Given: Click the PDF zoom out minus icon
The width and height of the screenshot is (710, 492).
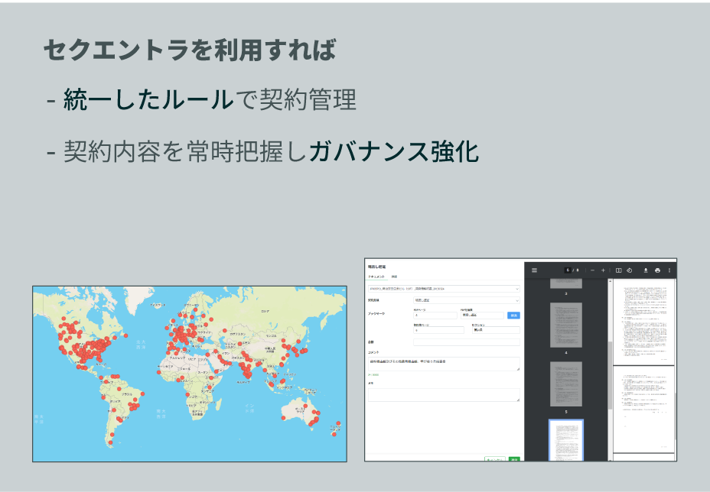Looking at the screenshot, I should pyautogui.click(x=592, y=270).
